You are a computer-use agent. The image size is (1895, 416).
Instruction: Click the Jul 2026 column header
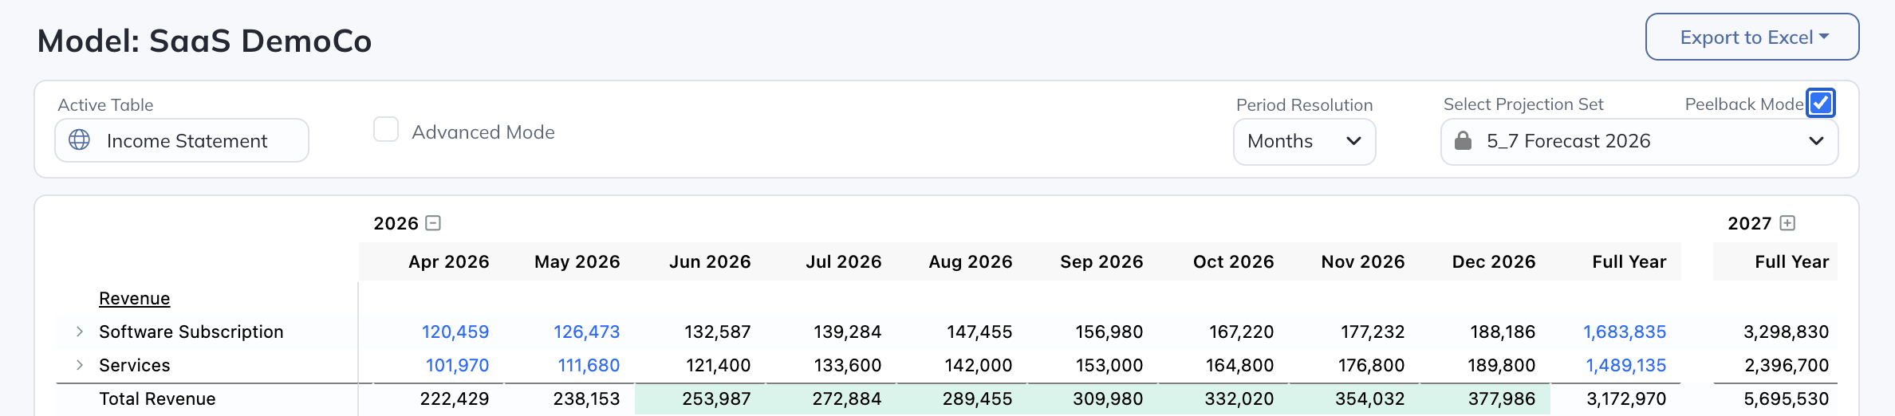point(844,261)
